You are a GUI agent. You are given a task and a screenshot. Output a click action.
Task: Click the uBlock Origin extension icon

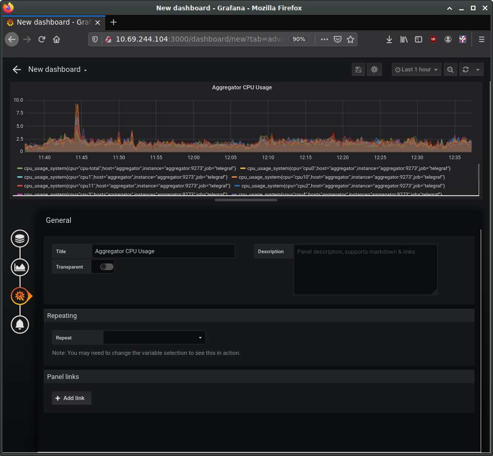tap(433, 40)
